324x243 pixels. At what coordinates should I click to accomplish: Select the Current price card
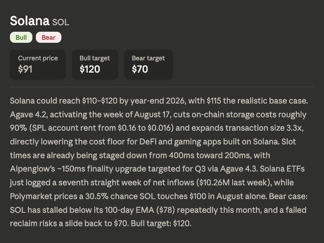pyautogui.click(x=38, y=65)
